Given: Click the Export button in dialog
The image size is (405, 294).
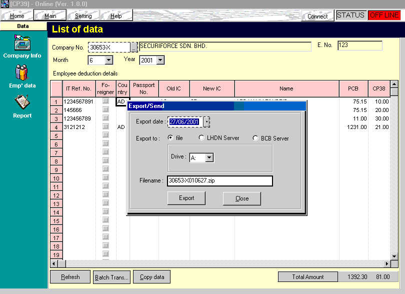Looking at the screenshot, I should coord(186,198).
